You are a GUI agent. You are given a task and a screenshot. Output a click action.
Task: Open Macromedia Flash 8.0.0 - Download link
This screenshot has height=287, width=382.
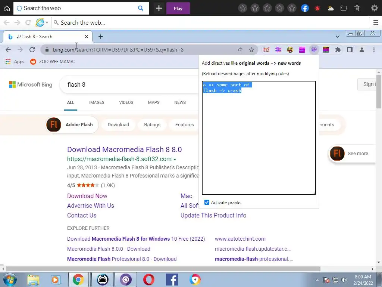point(109,249)
